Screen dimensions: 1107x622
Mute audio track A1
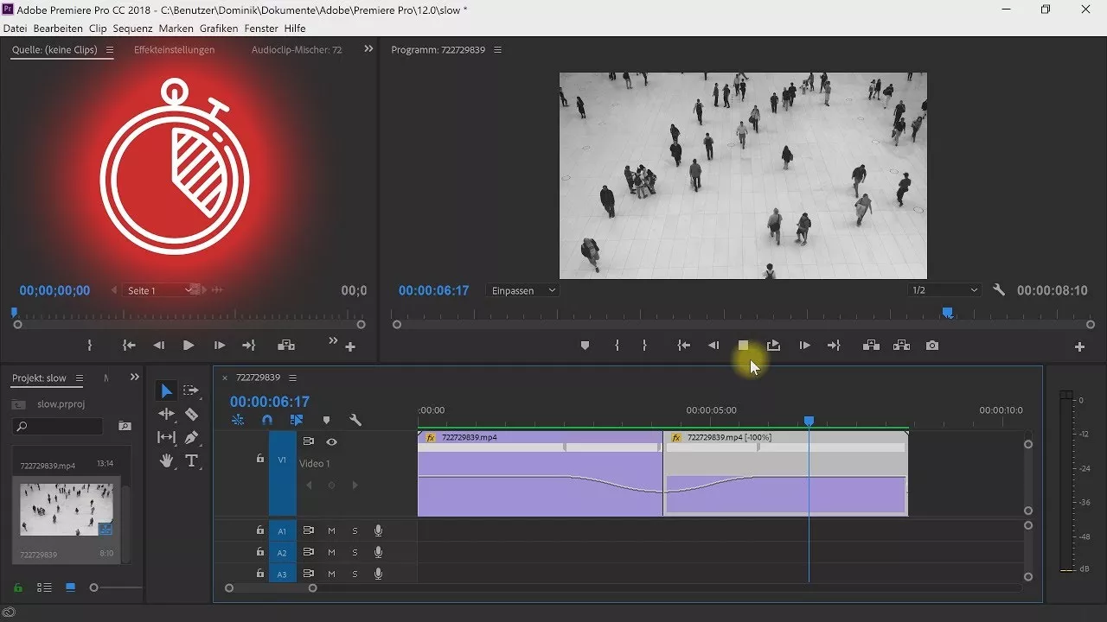(x=331, y=530)
